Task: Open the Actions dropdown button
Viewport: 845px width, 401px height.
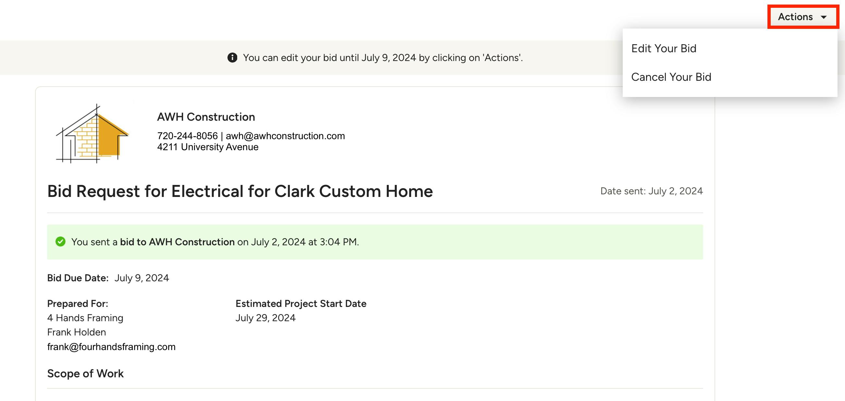Action: 795,17
